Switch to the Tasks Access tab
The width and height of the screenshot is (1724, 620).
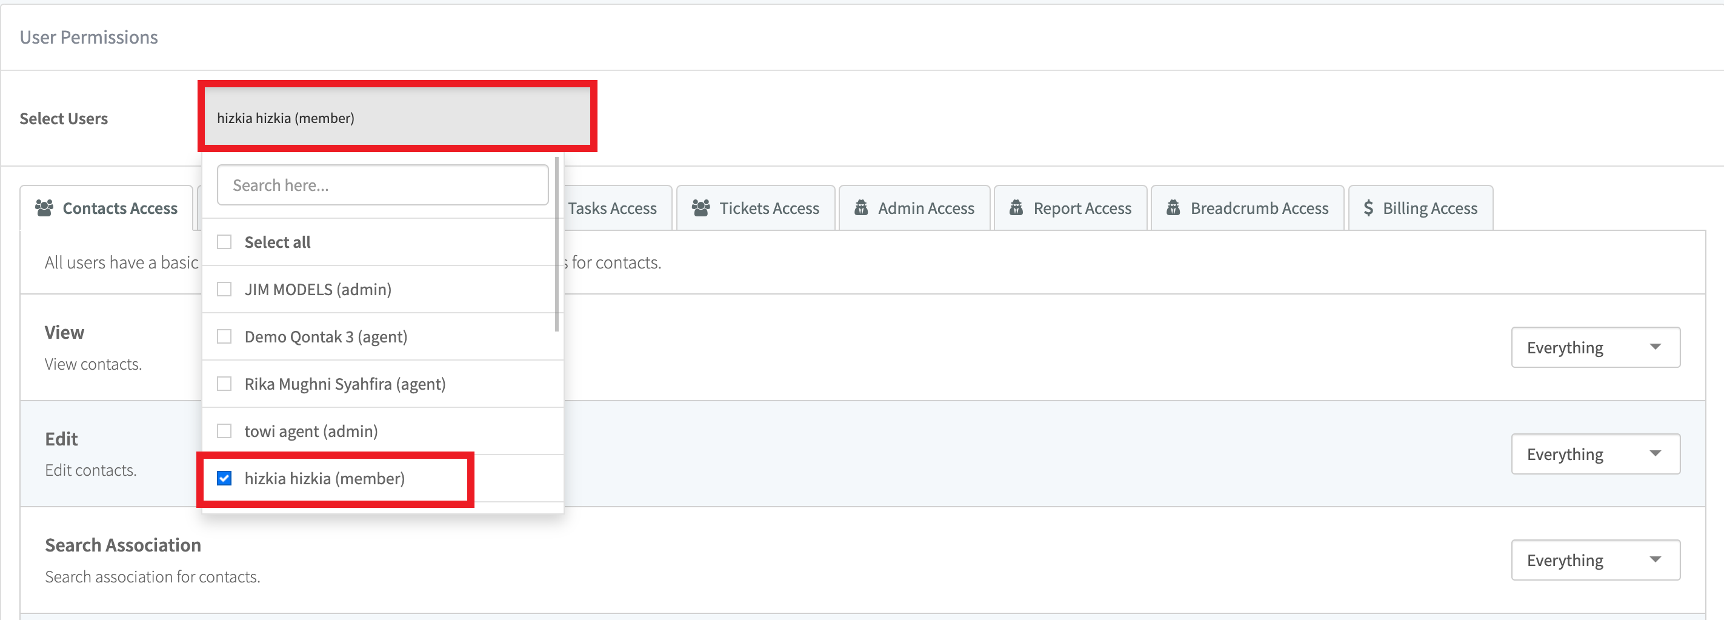point(611,208)
